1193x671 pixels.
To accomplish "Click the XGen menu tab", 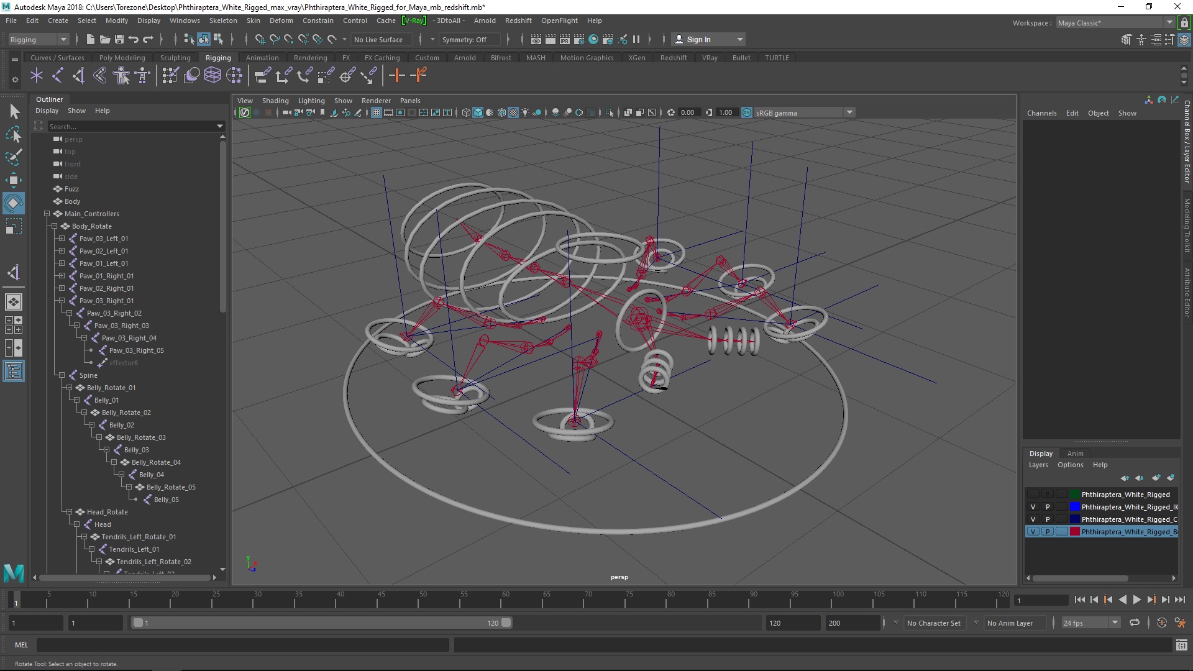I will point(637,57).
